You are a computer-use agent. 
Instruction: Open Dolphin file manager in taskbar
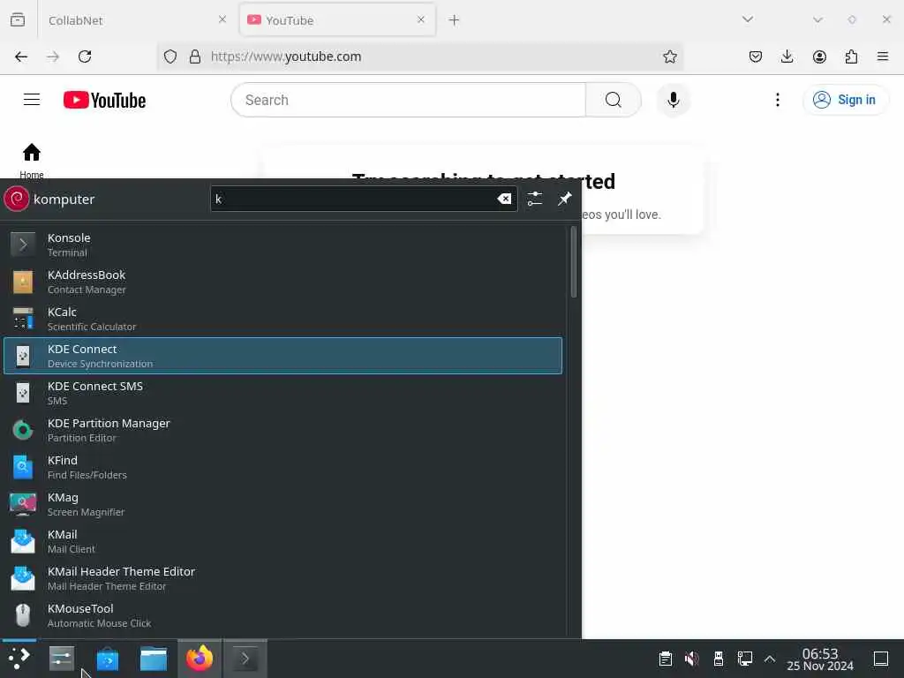coord(154,659)
